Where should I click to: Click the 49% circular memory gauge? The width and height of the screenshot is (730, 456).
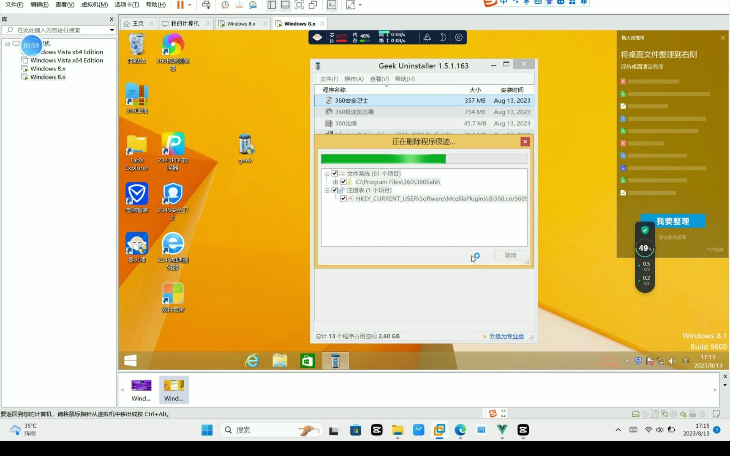[x=645, y=248]
